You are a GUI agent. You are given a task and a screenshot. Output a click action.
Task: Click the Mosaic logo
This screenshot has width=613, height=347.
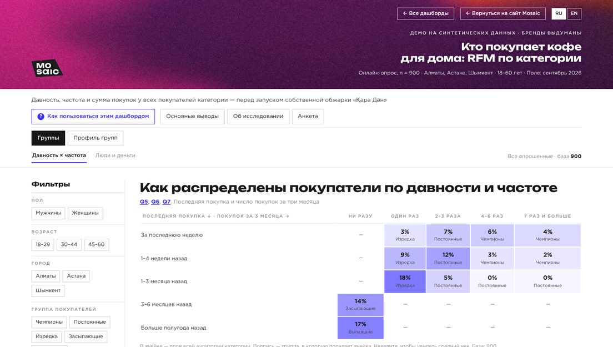pyautogui.click(x=47, y=68)
